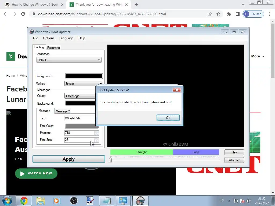Increase Position value with up arrow
Screen dimensions: 275x206
96,132
